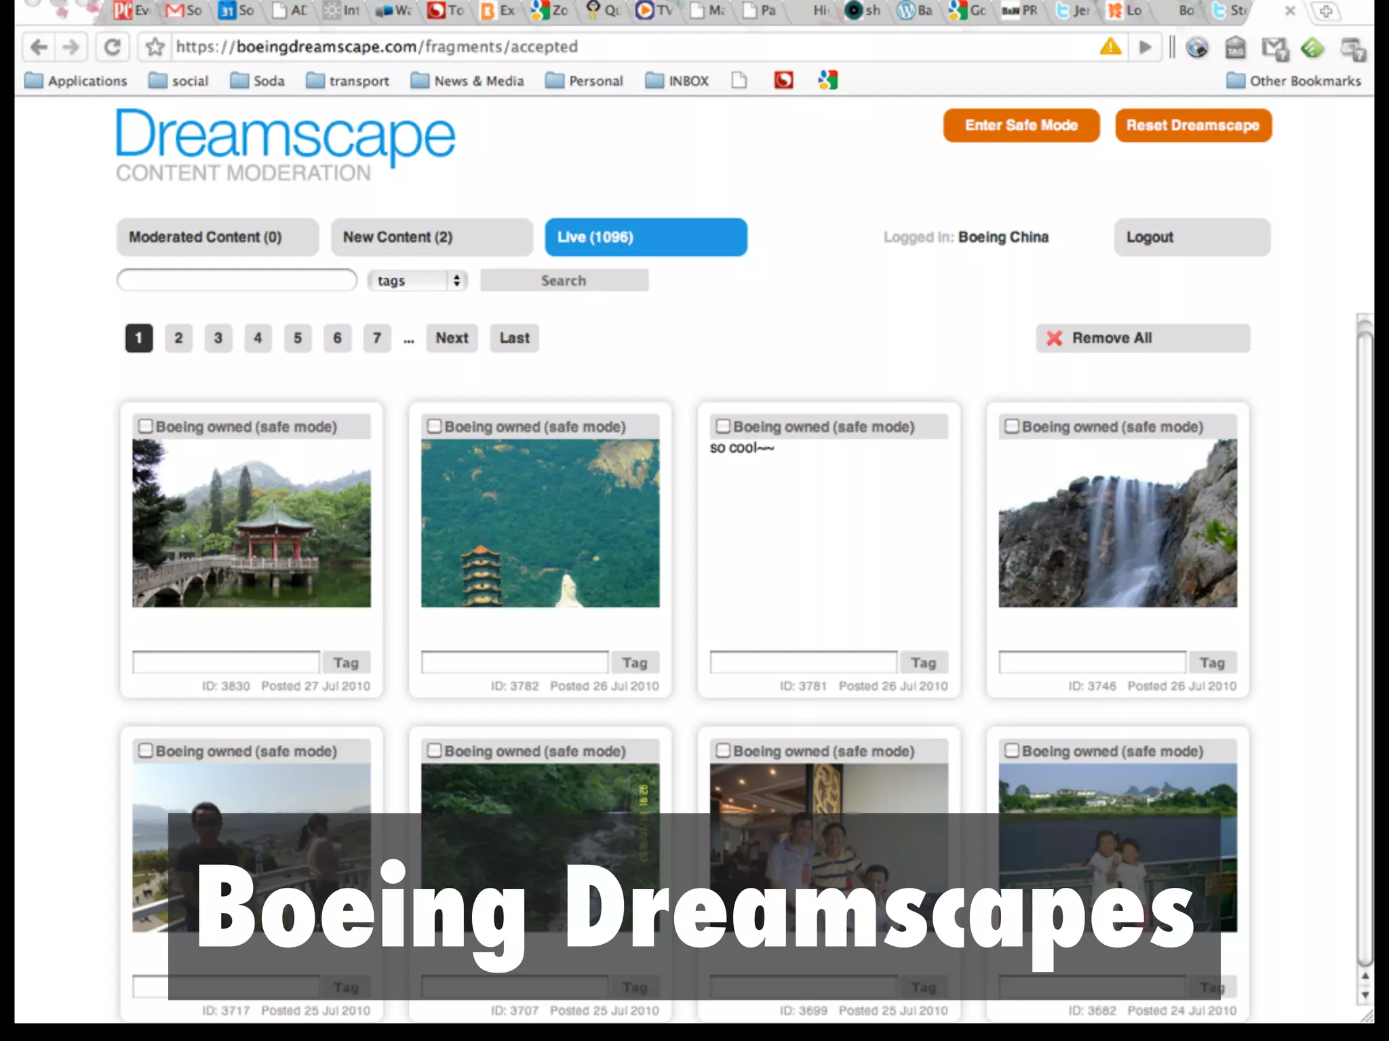Open the globe extension icon
Screen dimensions: 1389x1041
tap(1197, 47)
